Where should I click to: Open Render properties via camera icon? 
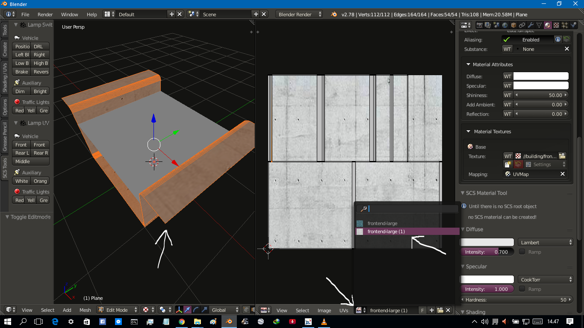point(480,25)
